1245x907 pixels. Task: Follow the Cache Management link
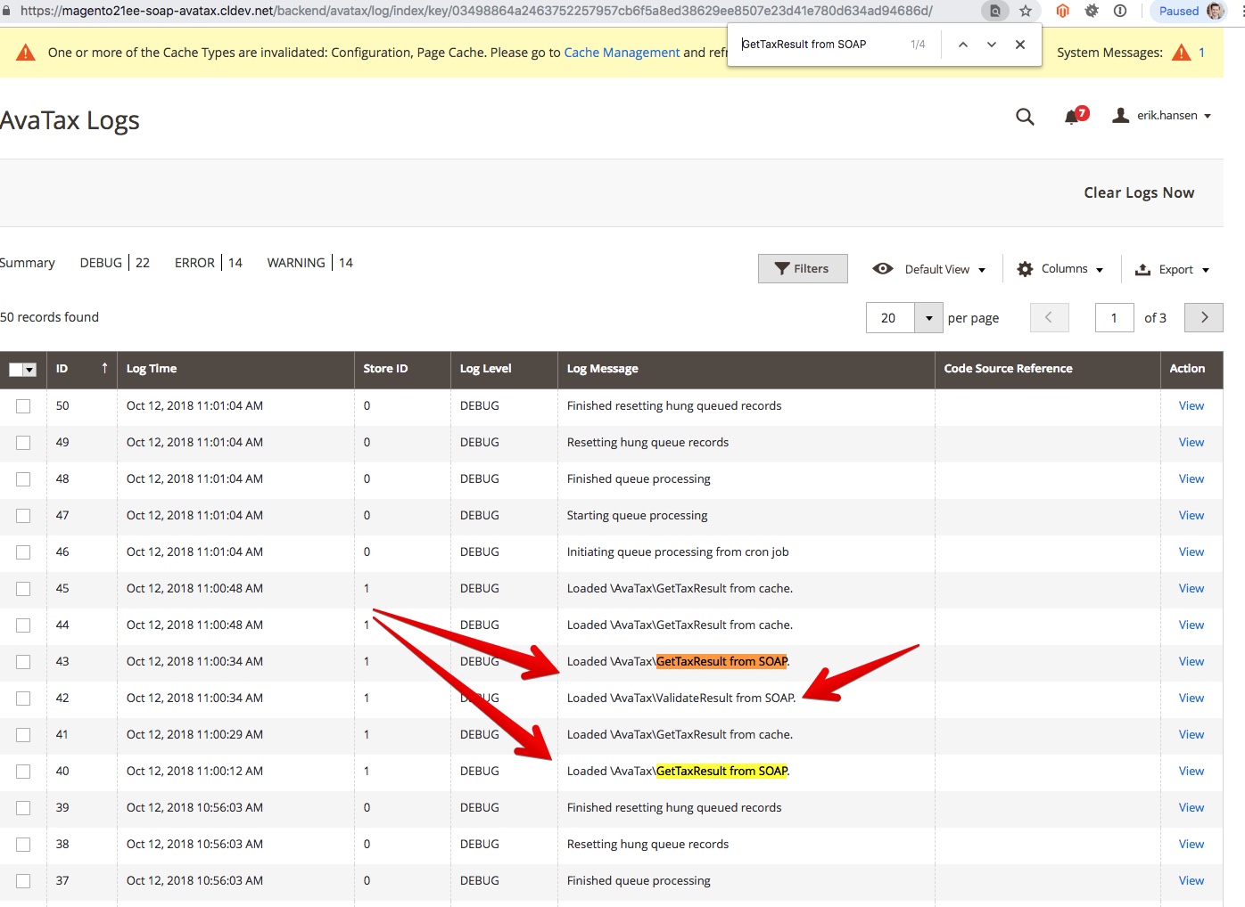pyautogui.click(x=622, y=53)
